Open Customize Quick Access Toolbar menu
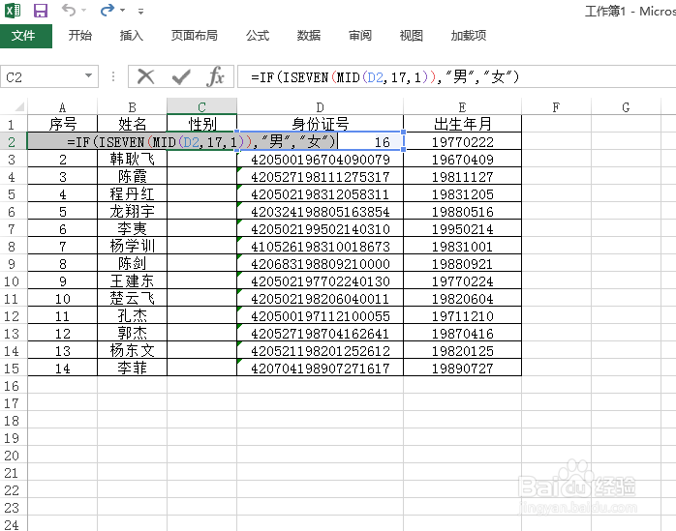Image resolution: width=676 pixels, height=531 pixels. tap(140, 12)
